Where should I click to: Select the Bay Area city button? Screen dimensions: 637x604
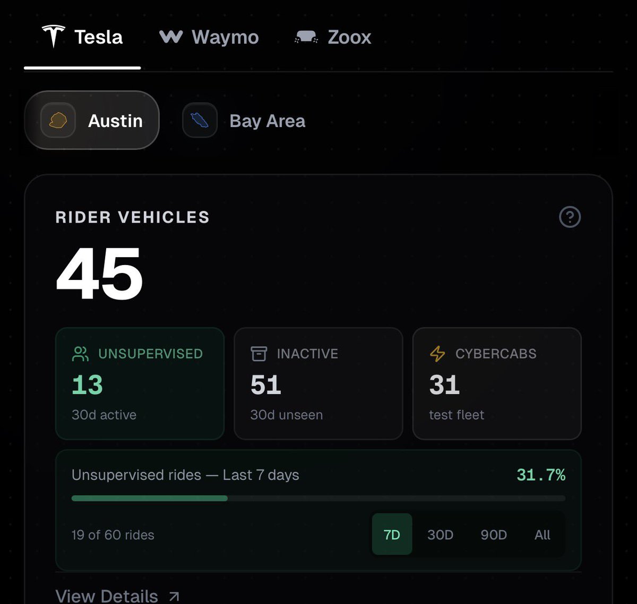coord(245,121)
